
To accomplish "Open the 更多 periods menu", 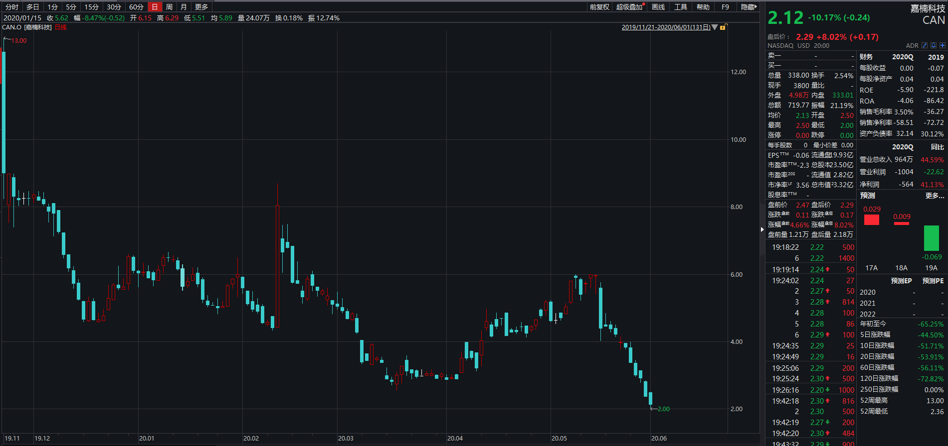I will [201, 7].
